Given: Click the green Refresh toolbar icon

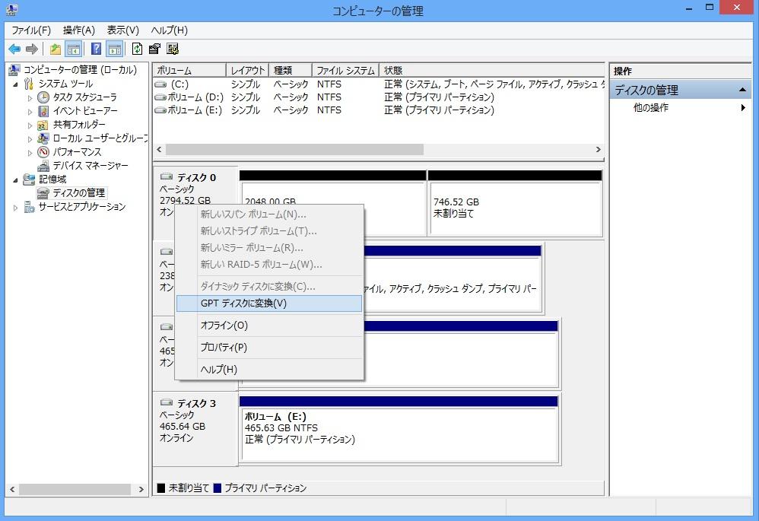Looking at the screenshot, I should [x=137, y=49].
